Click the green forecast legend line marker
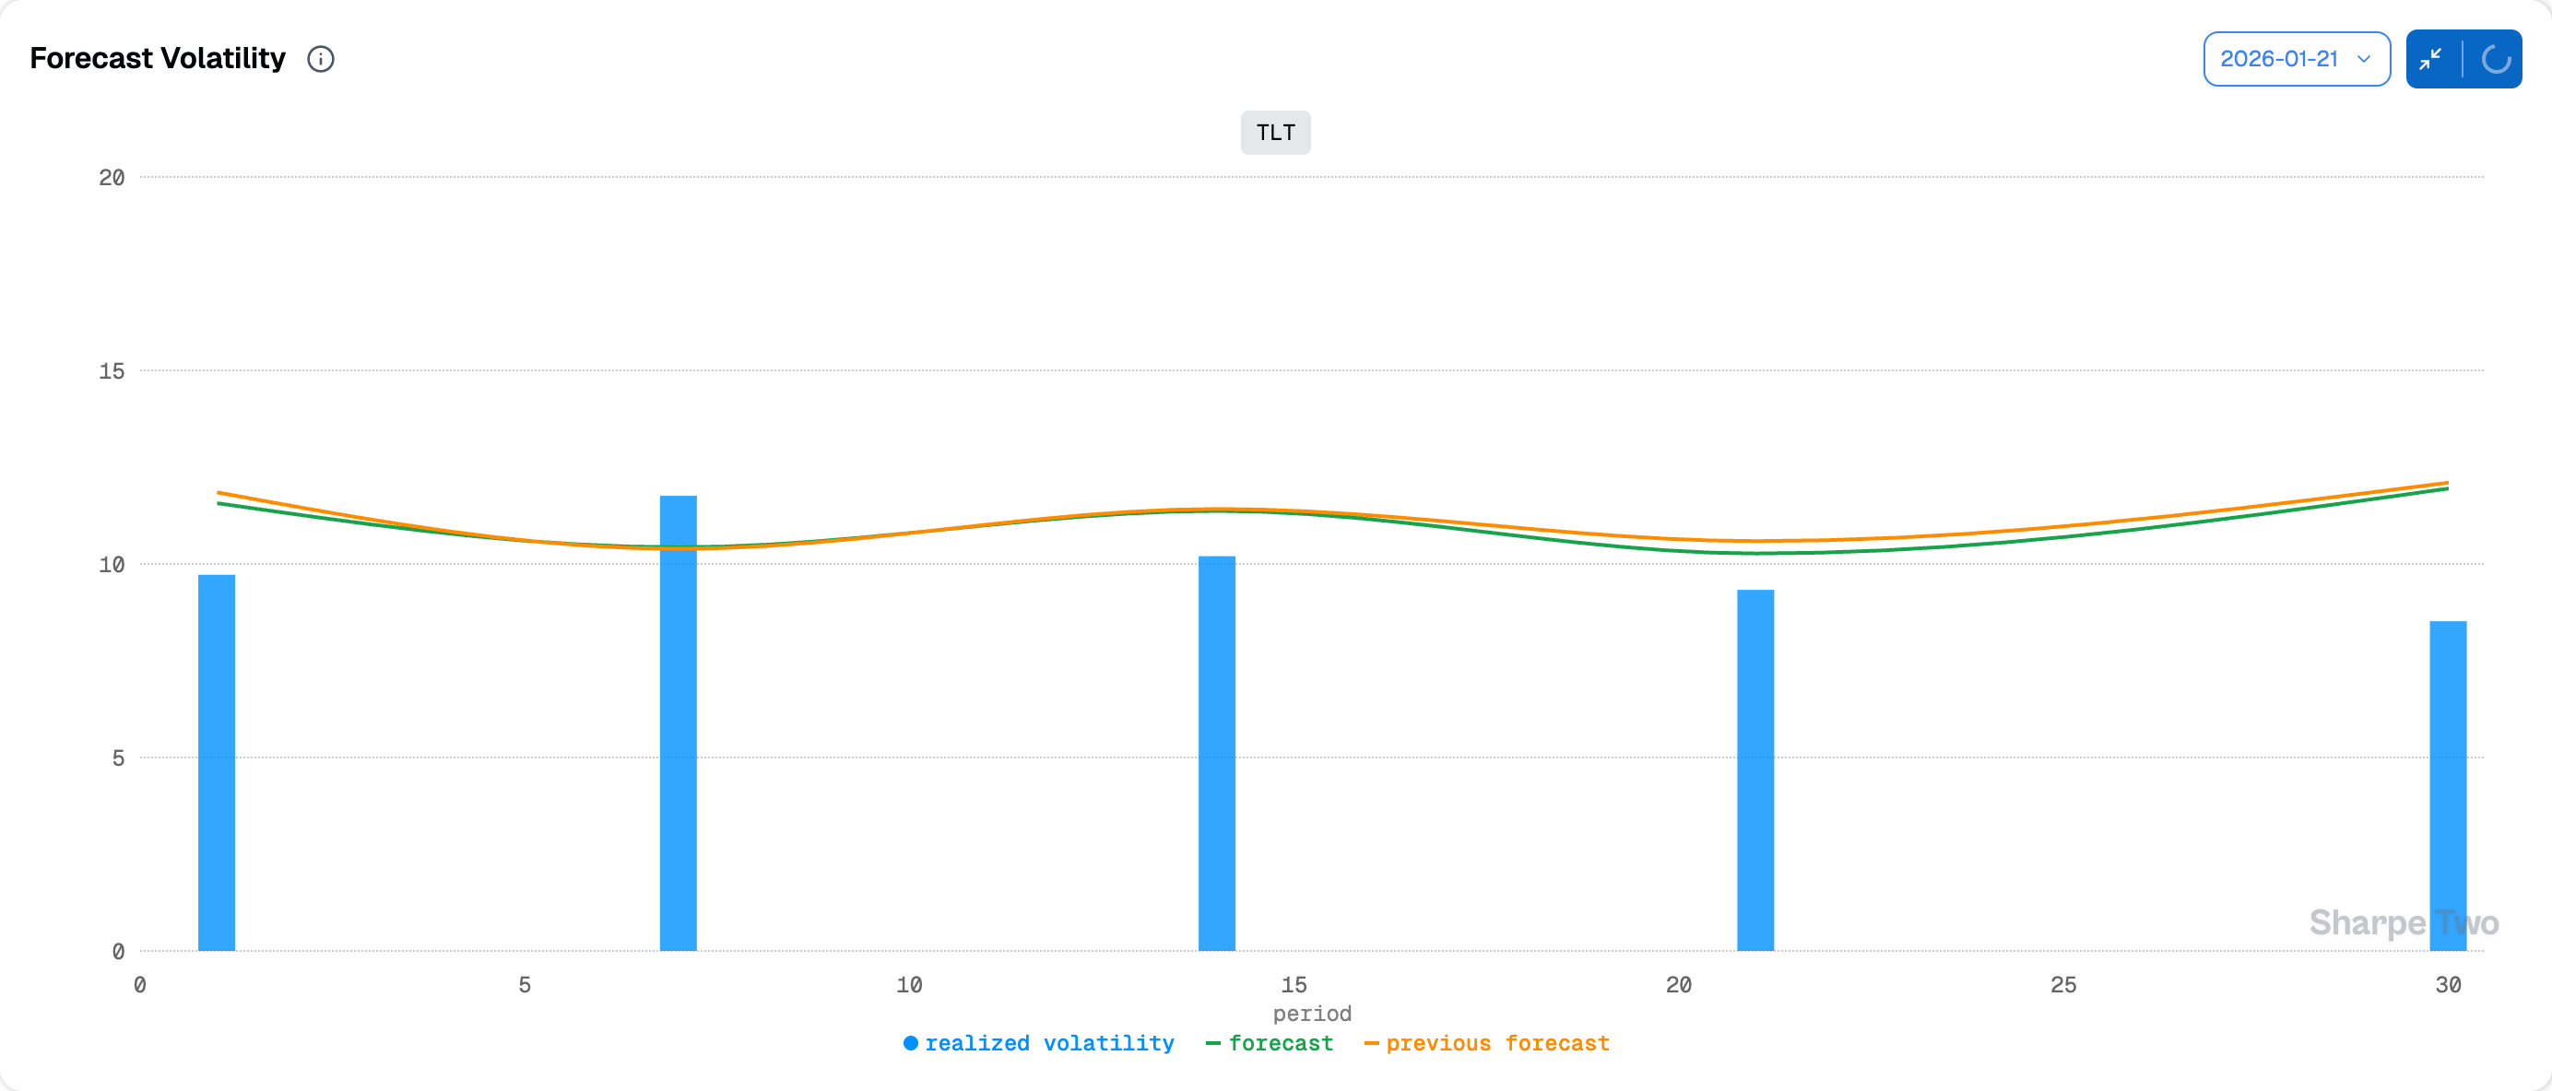2552x1091 pixels. (x=1212, y=1042)
